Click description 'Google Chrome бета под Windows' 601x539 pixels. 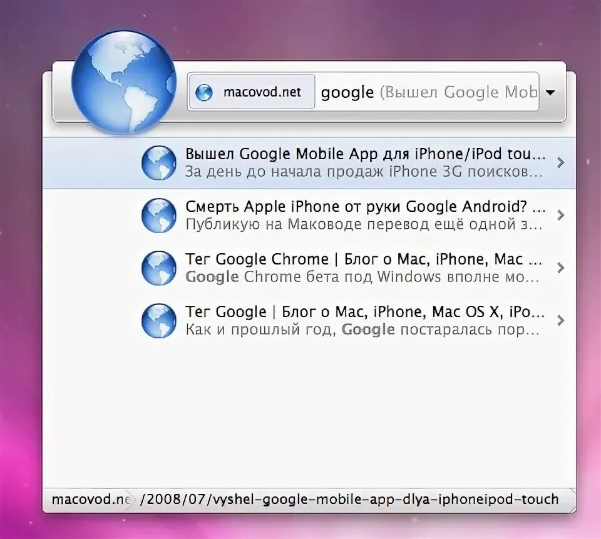(x=362, y=276)
